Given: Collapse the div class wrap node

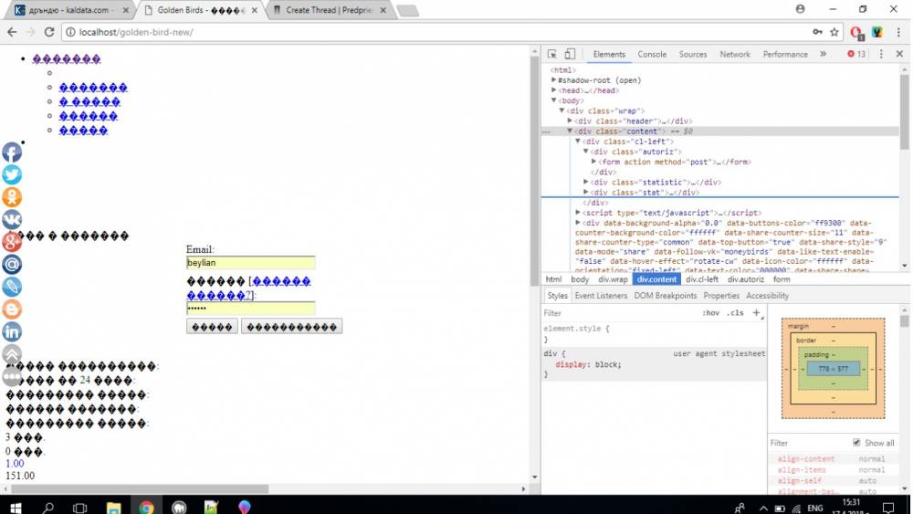Looking at the screenshot, I should [561, 110].
